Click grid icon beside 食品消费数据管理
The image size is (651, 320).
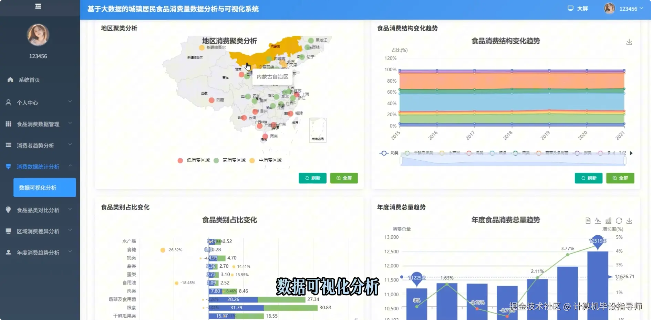pyautogui.click(x=9, y=124)
